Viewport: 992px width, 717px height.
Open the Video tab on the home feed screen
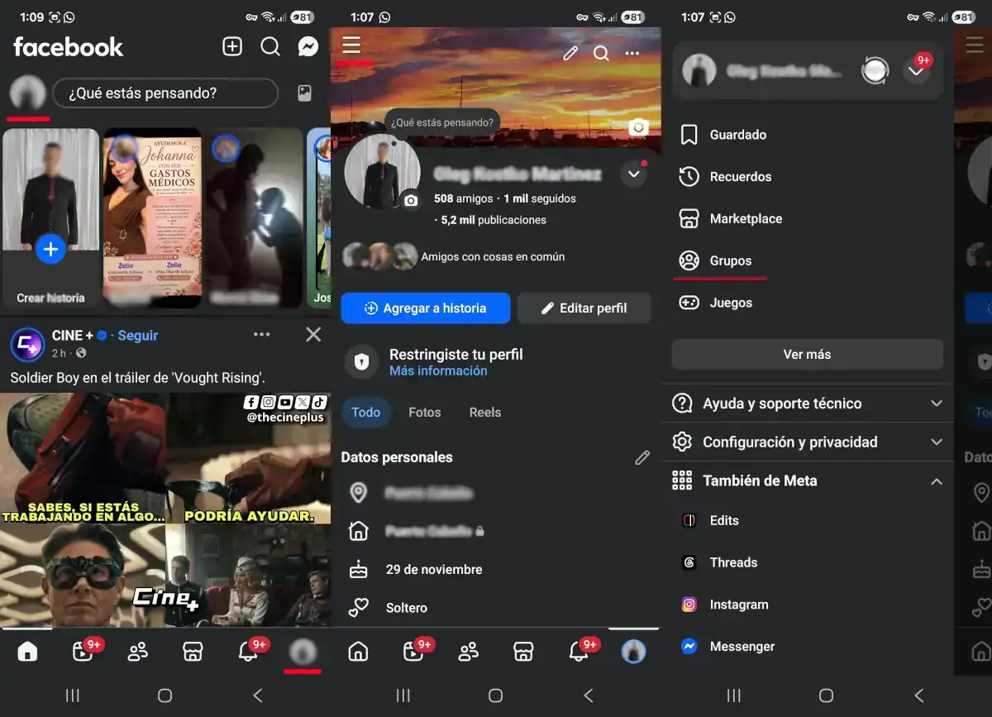pyautogui.click(x=83, y=652)
